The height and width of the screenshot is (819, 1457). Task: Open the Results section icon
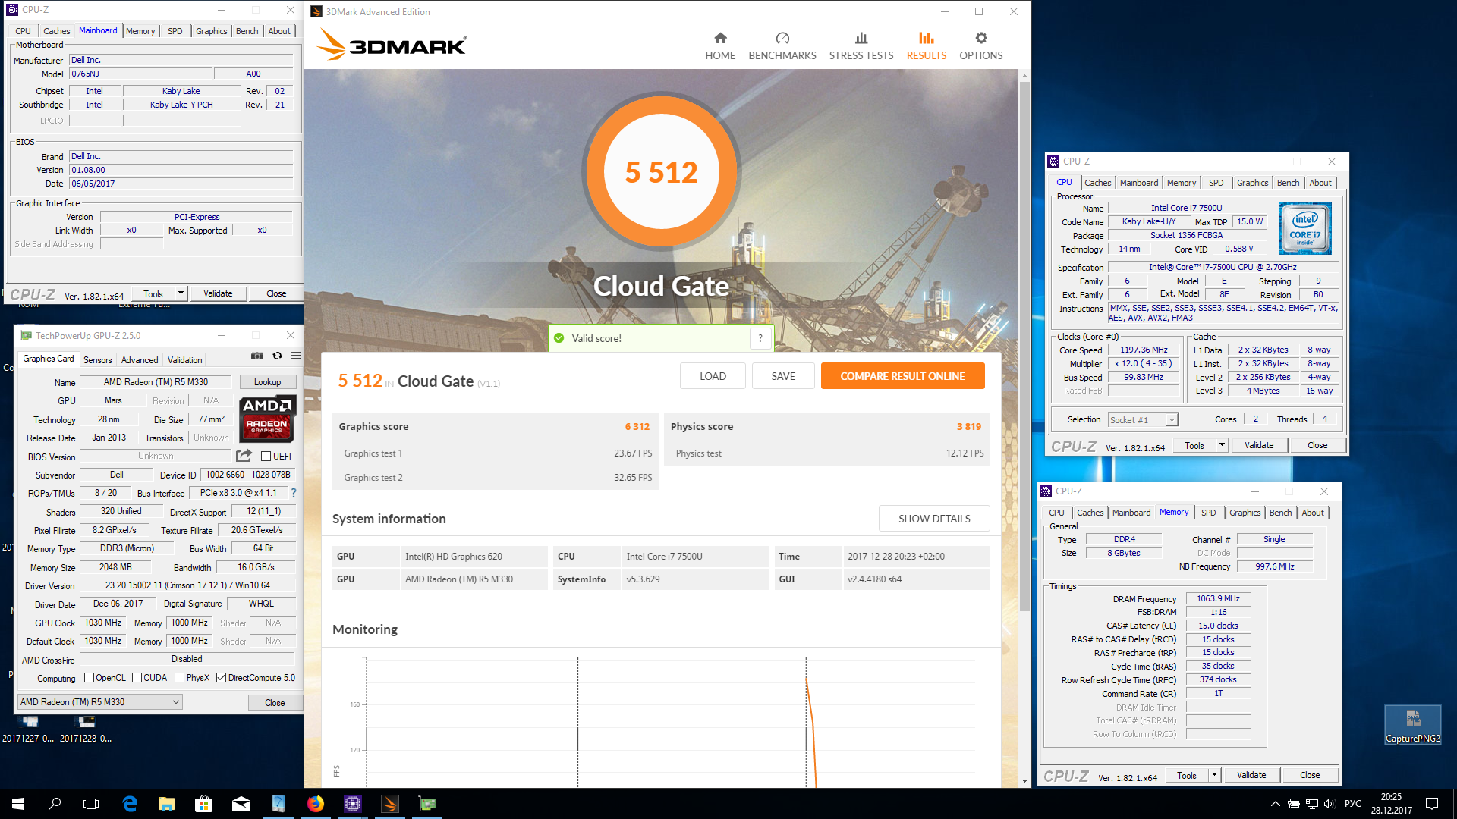tap(927, 38)
